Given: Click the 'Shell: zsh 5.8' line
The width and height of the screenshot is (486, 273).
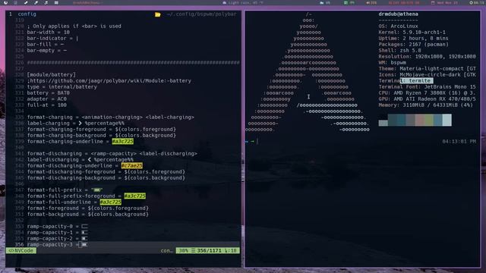Looking at the screenshot, I should 400,51.
